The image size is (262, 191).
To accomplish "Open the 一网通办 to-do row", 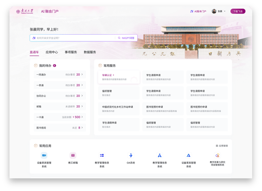I will (60, 75).
